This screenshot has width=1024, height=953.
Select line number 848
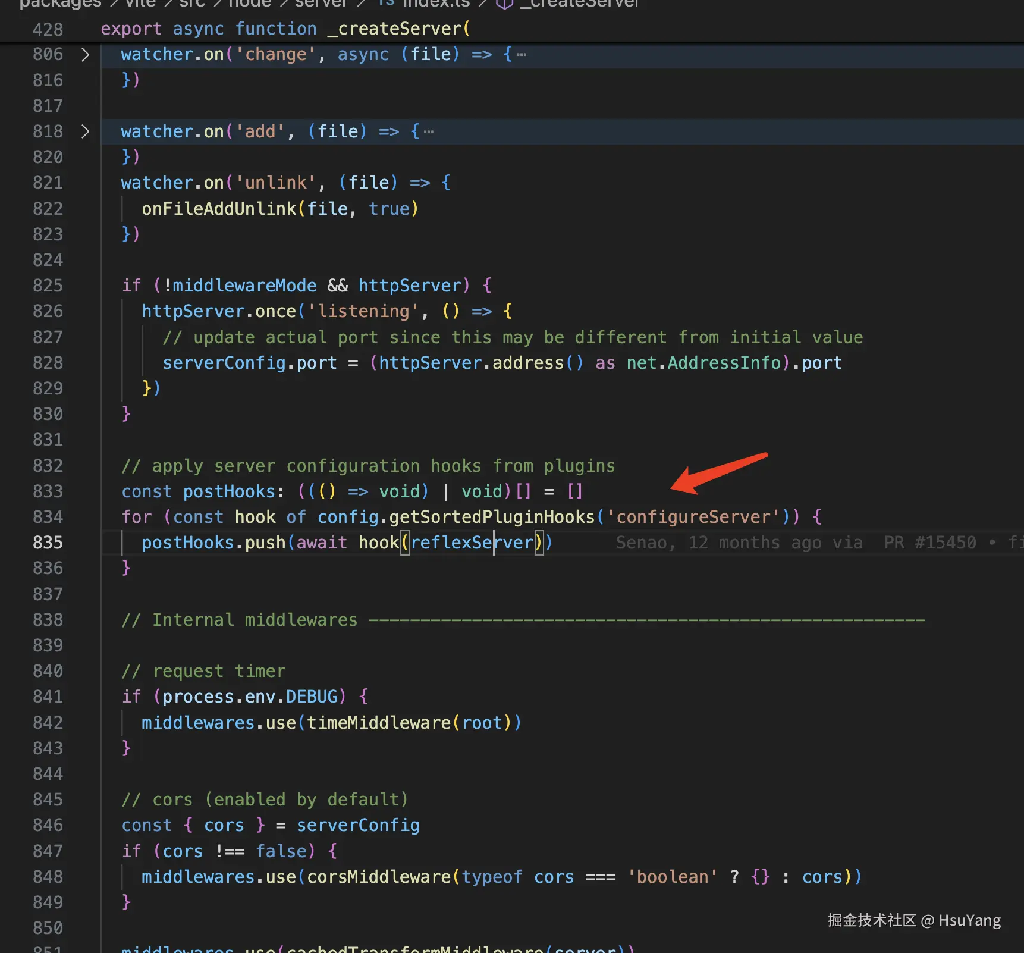pyautogui.click(x=48, y=877)
